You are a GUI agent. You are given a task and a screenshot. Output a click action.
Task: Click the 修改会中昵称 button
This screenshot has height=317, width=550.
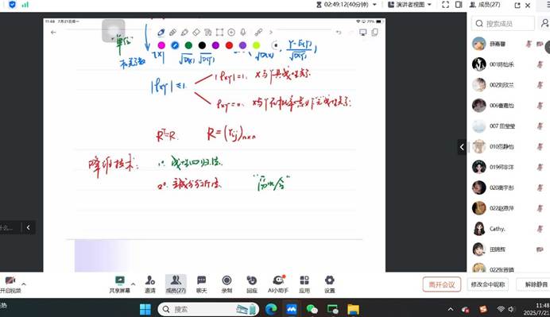487,284
